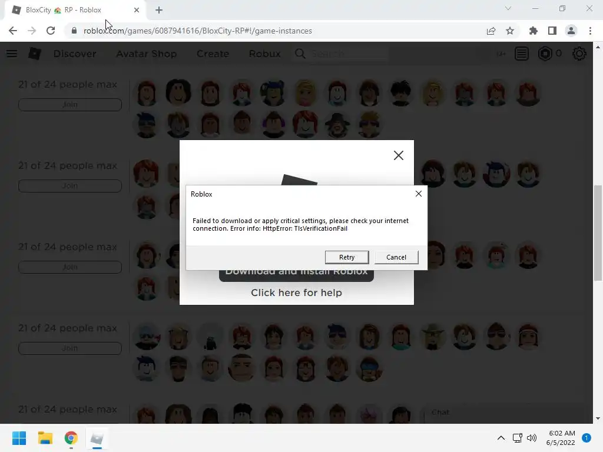This screenshot has height=452, width=603.
Task: Open the clock showing 6:02 AM
Action: click(x=561, y=438)
